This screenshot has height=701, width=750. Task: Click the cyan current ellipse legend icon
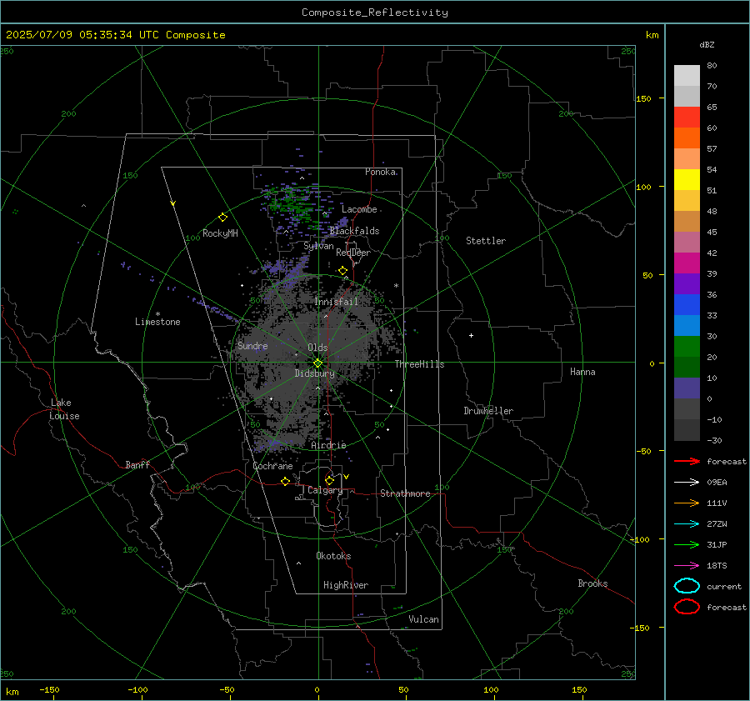tap(687, 586)
